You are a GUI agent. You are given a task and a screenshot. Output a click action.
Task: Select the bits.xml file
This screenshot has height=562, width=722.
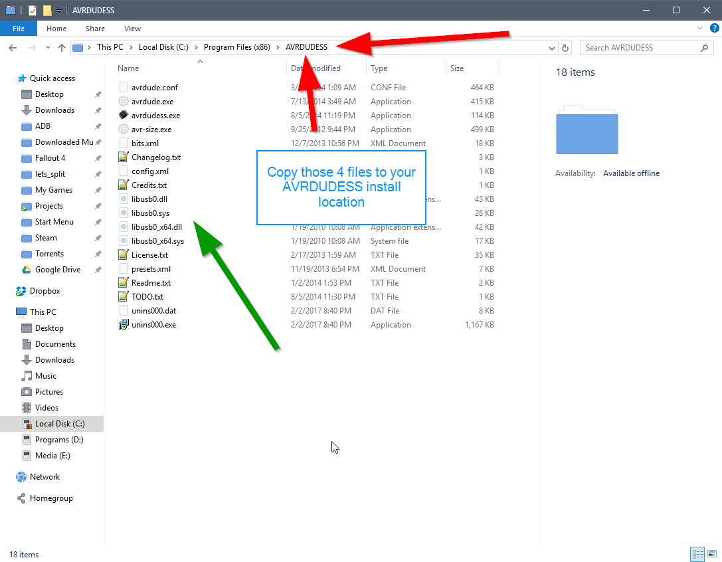[x=145, y=143]
